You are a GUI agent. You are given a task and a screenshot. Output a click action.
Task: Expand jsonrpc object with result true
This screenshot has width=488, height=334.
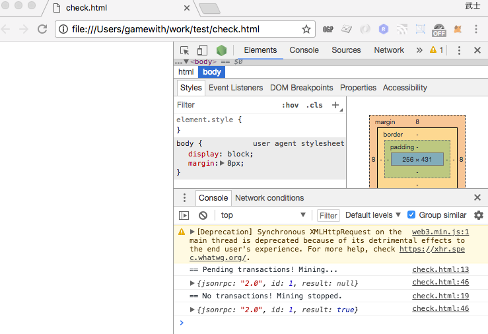[192, 310]
